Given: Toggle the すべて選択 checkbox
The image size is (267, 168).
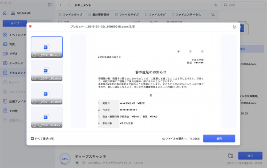Looking at the screenshot, I should pos(32,138).
